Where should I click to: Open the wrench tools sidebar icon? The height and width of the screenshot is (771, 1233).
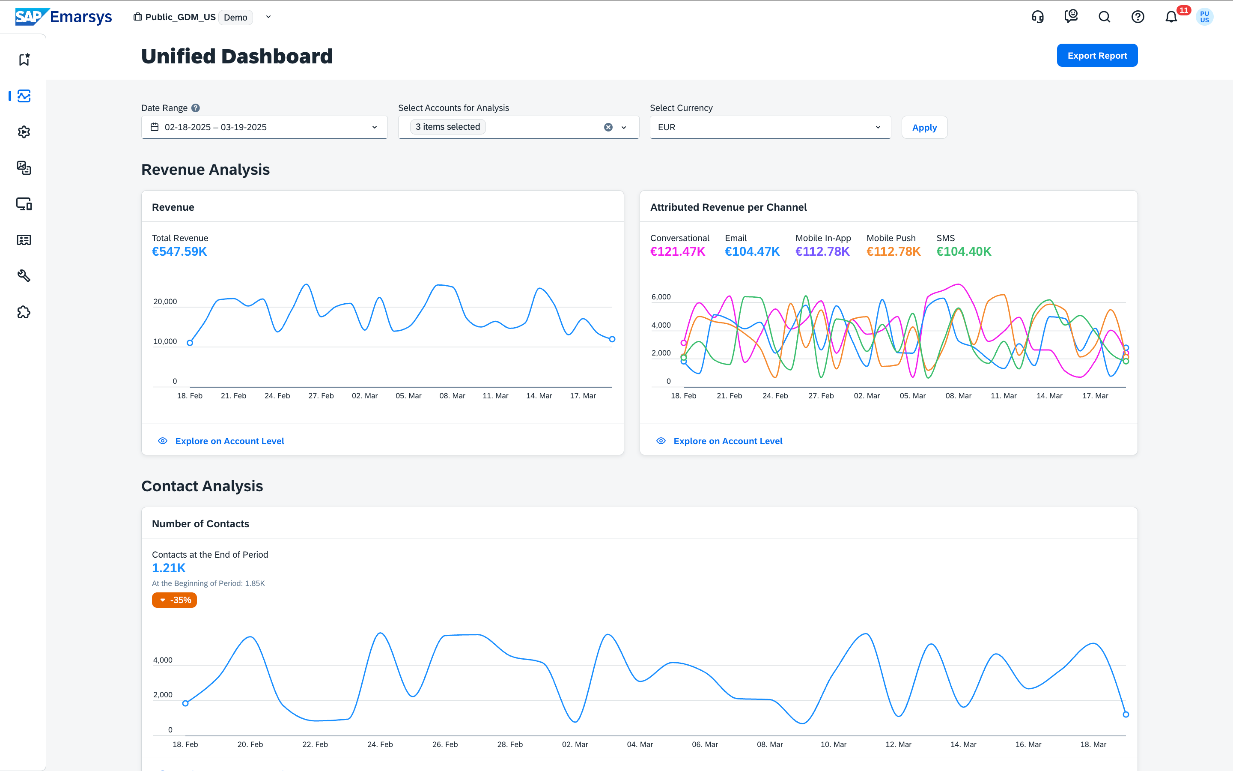pyautogui.click(x=24, y=276)
